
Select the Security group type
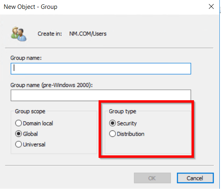pyautogui.click(x=112, y=123)
